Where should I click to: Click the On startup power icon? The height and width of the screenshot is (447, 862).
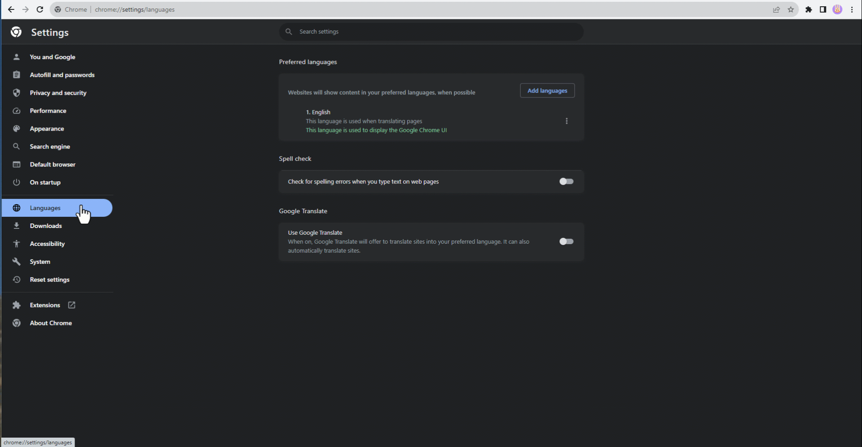(17, 183)
